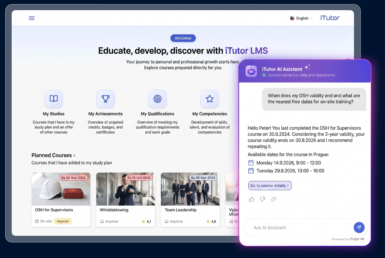Click the user question about OSH validity
The width and height of the screenshot is (385, 258).
pyautogui.click(x=314, y=99)
